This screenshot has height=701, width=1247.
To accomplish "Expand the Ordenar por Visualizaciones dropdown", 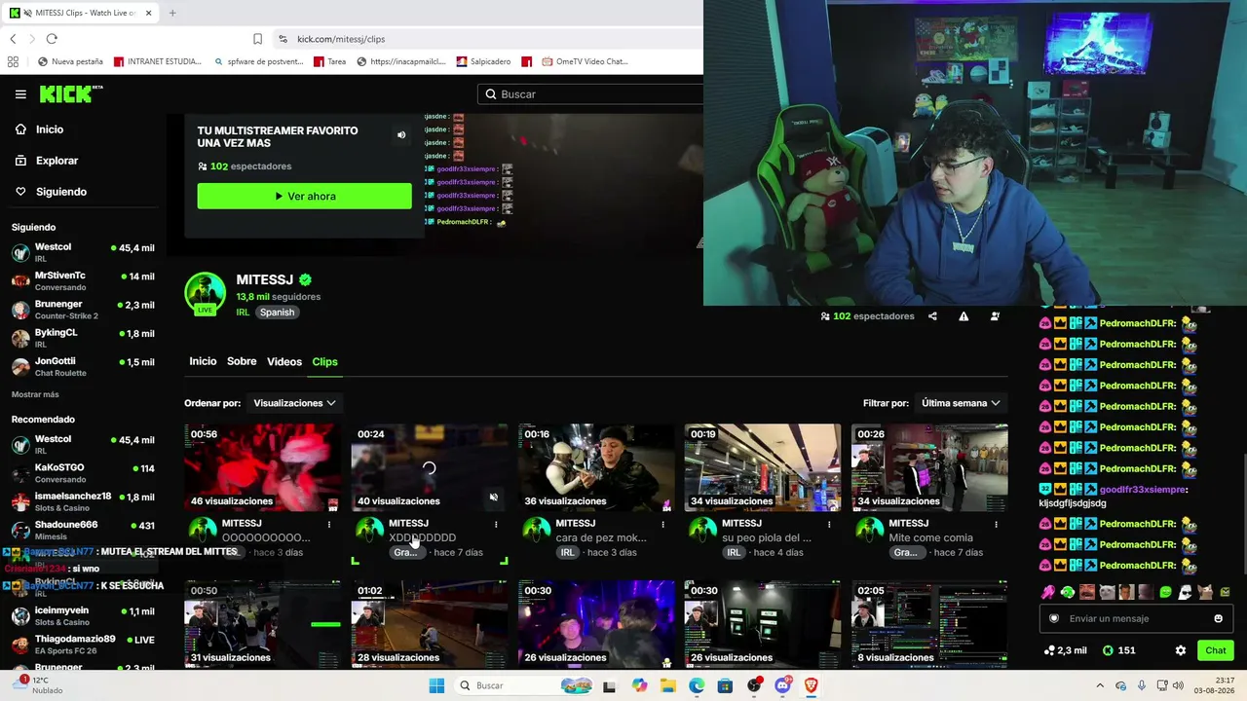I will (x=294, y=403).
